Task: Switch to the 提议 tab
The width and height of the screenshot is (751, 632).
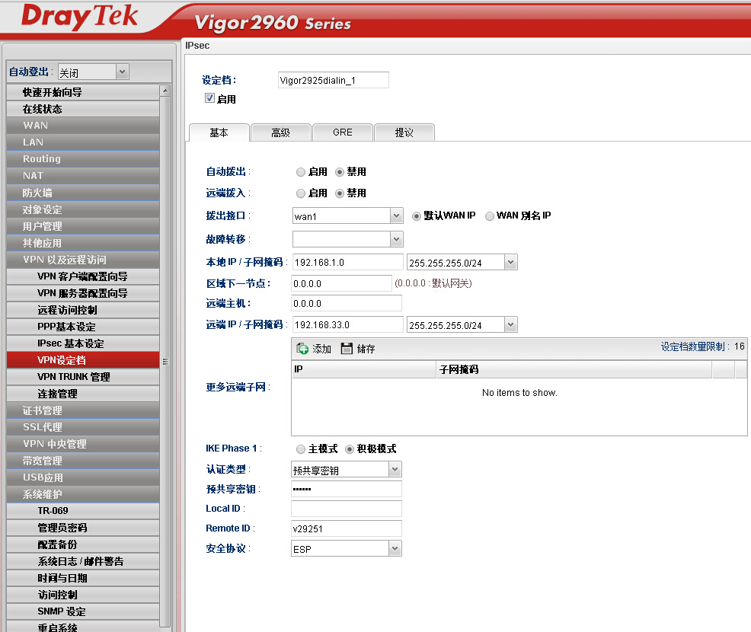Action: tap(404, 132)
